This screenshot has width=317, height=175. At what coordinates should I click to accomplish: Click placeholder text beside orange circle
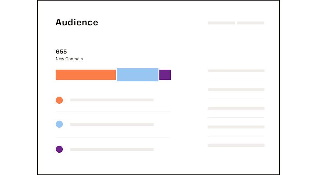(112, 100)
